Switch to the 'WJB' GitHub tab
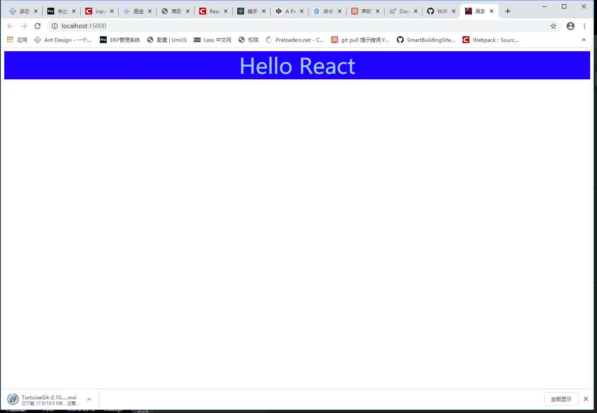This screenshot has width=597, height=413. pos(441,12)
